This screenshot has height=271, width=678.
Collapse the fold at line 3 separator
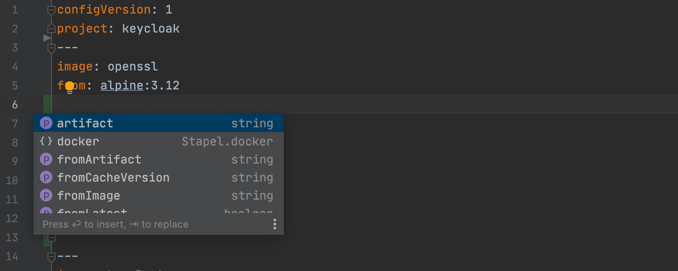tap(52, 48)
